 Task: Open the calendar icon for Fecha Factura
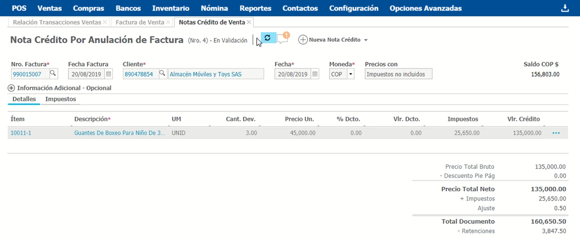tap(109, 74)
